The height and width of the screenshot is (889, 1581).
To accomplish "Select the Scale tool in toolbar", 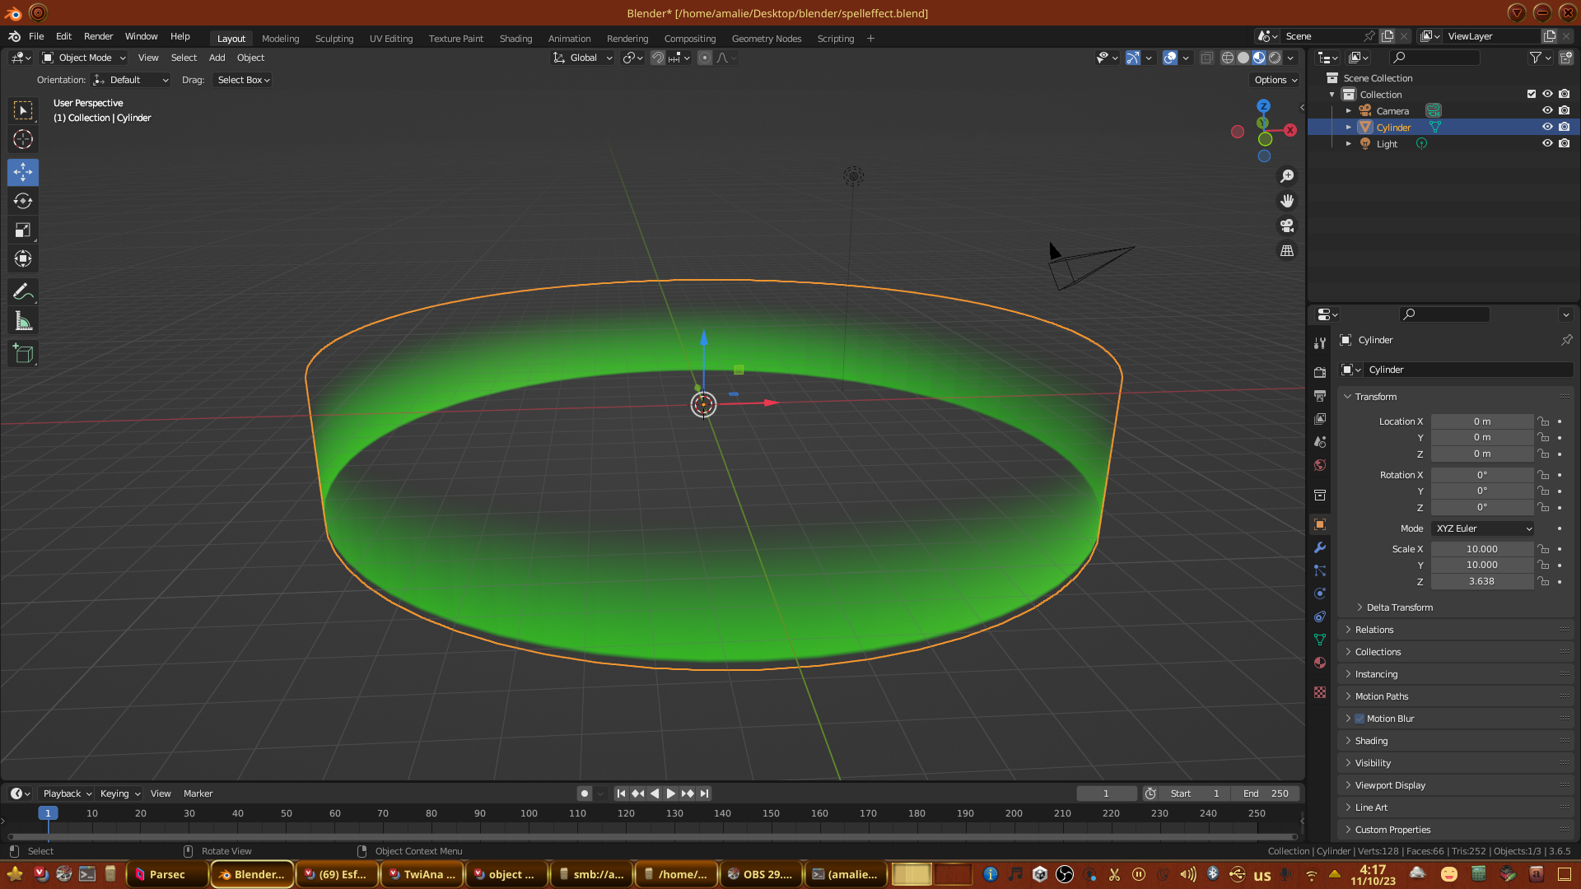I will (x=23, y=230).
